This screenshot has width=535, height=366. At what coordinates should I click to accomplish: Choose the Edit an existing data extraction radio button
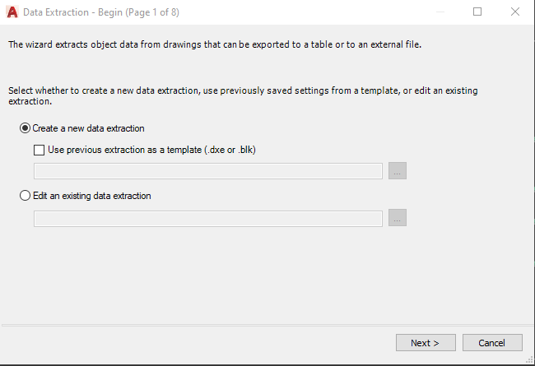[x=26, y=196]
